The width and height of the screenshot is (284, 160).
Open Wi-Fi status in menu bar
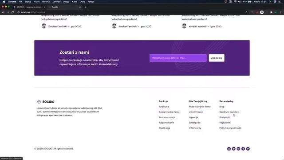click(x=235, y=2)
